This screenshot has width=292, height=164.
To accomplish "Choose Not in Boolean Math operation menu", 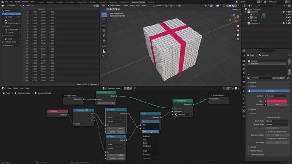I will point(150,132).
